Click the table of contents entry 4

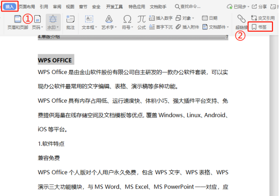[133, 37]
